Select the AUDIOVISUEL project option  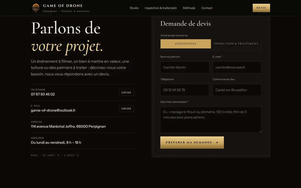coord(186,44)
